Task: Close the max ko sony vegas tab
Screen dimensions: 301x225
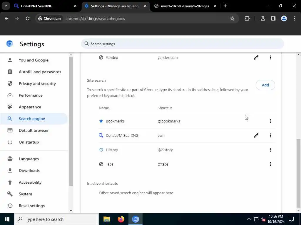Action: [215, 6]
